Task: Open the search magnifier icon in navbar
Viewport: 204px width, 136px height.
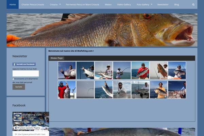Action: 193,4
